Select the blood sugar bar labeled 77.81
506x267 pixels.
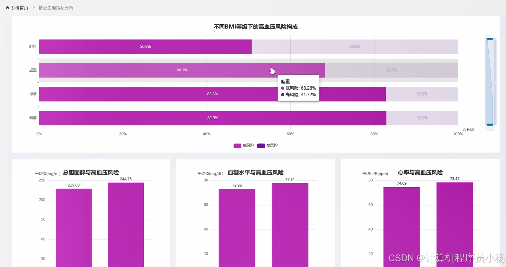click(x=290, y=225)
